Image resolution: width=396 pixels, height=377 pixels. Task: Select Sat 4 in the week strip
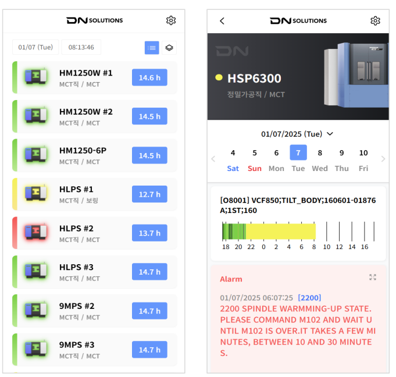[x=233, y=159]
